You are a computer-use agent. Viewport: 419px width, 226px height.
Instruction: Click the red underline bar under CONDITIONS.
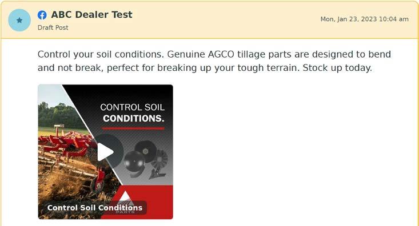(133, 128)
